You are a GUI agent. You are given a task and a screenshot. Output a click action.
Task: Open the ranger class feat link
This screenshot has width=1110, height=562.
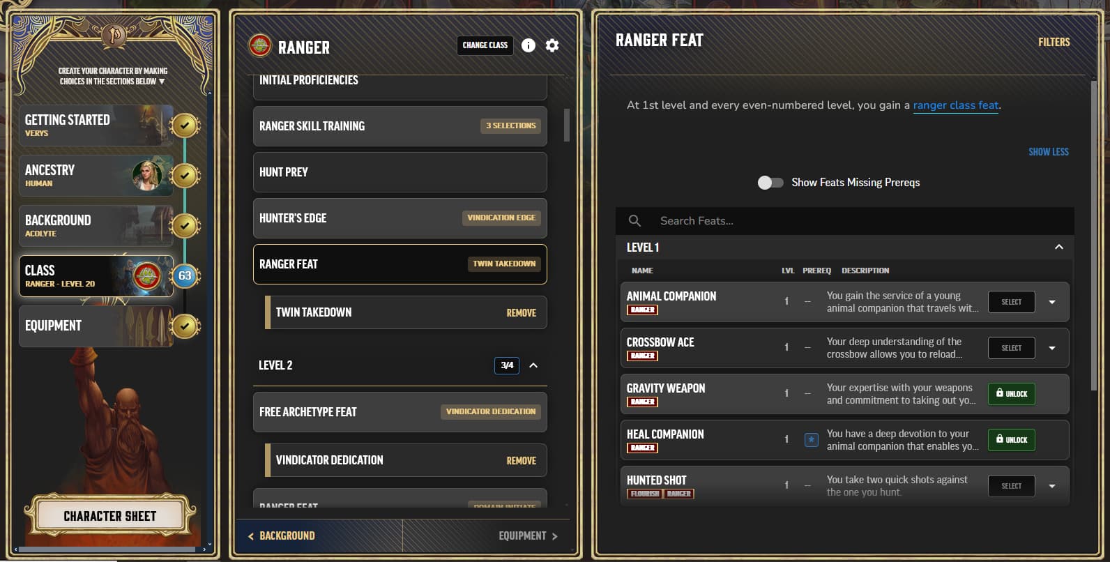tap(955, 105)
